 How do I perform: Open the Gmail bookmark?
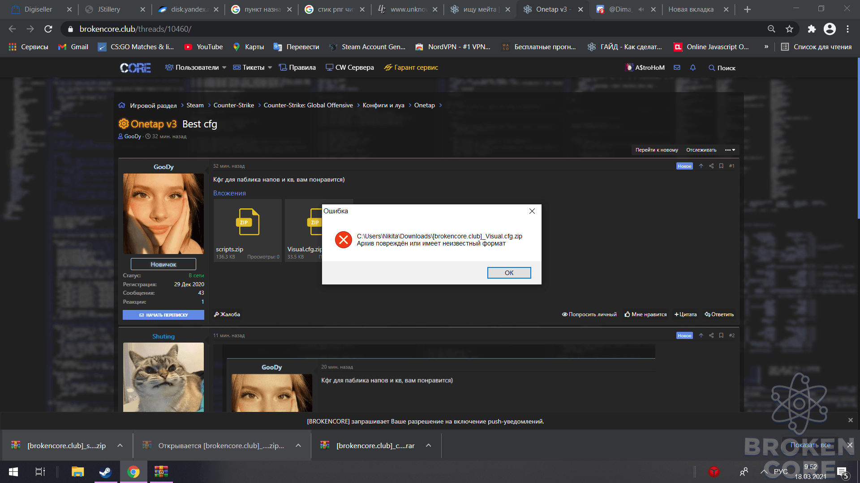[73, 47]
